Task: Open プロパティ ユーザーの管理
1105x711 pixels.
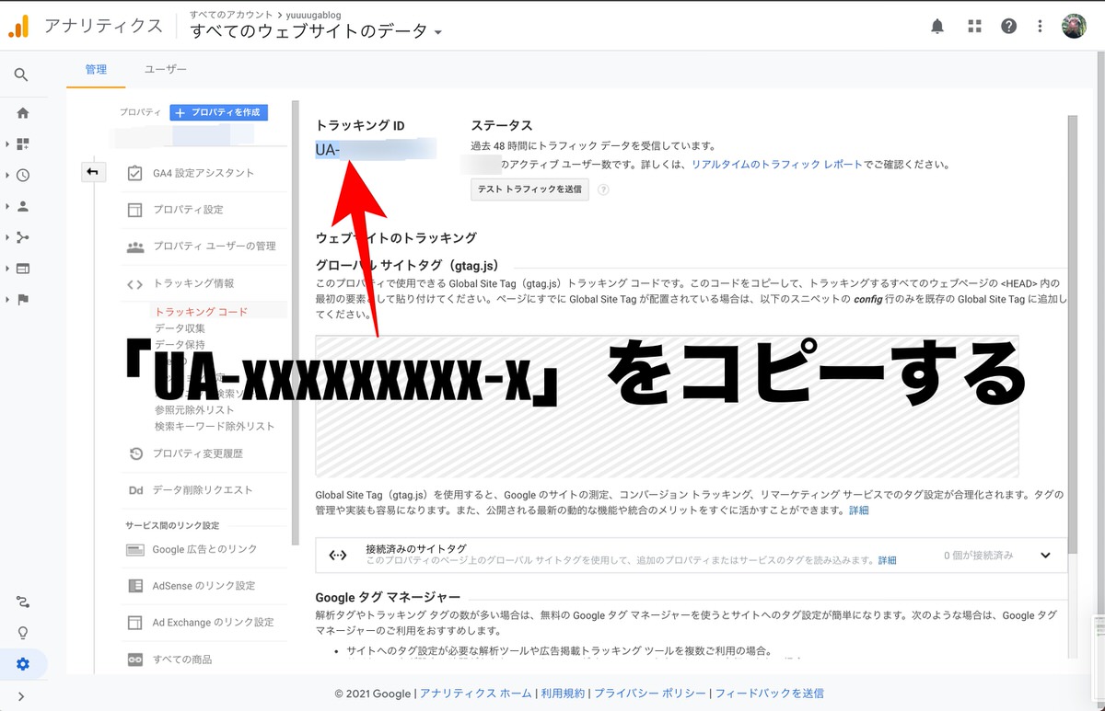Action: pos(215,247)
